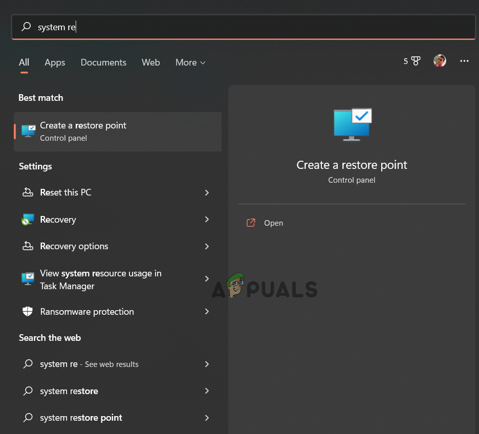Expand the Ransomware protection chevron
This screenshot has width=479, height=434.
coord(207,312)
